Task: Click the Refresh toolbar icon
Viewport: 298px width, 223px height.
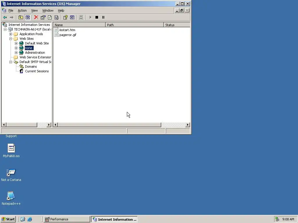Action: [x=50, y=17]
